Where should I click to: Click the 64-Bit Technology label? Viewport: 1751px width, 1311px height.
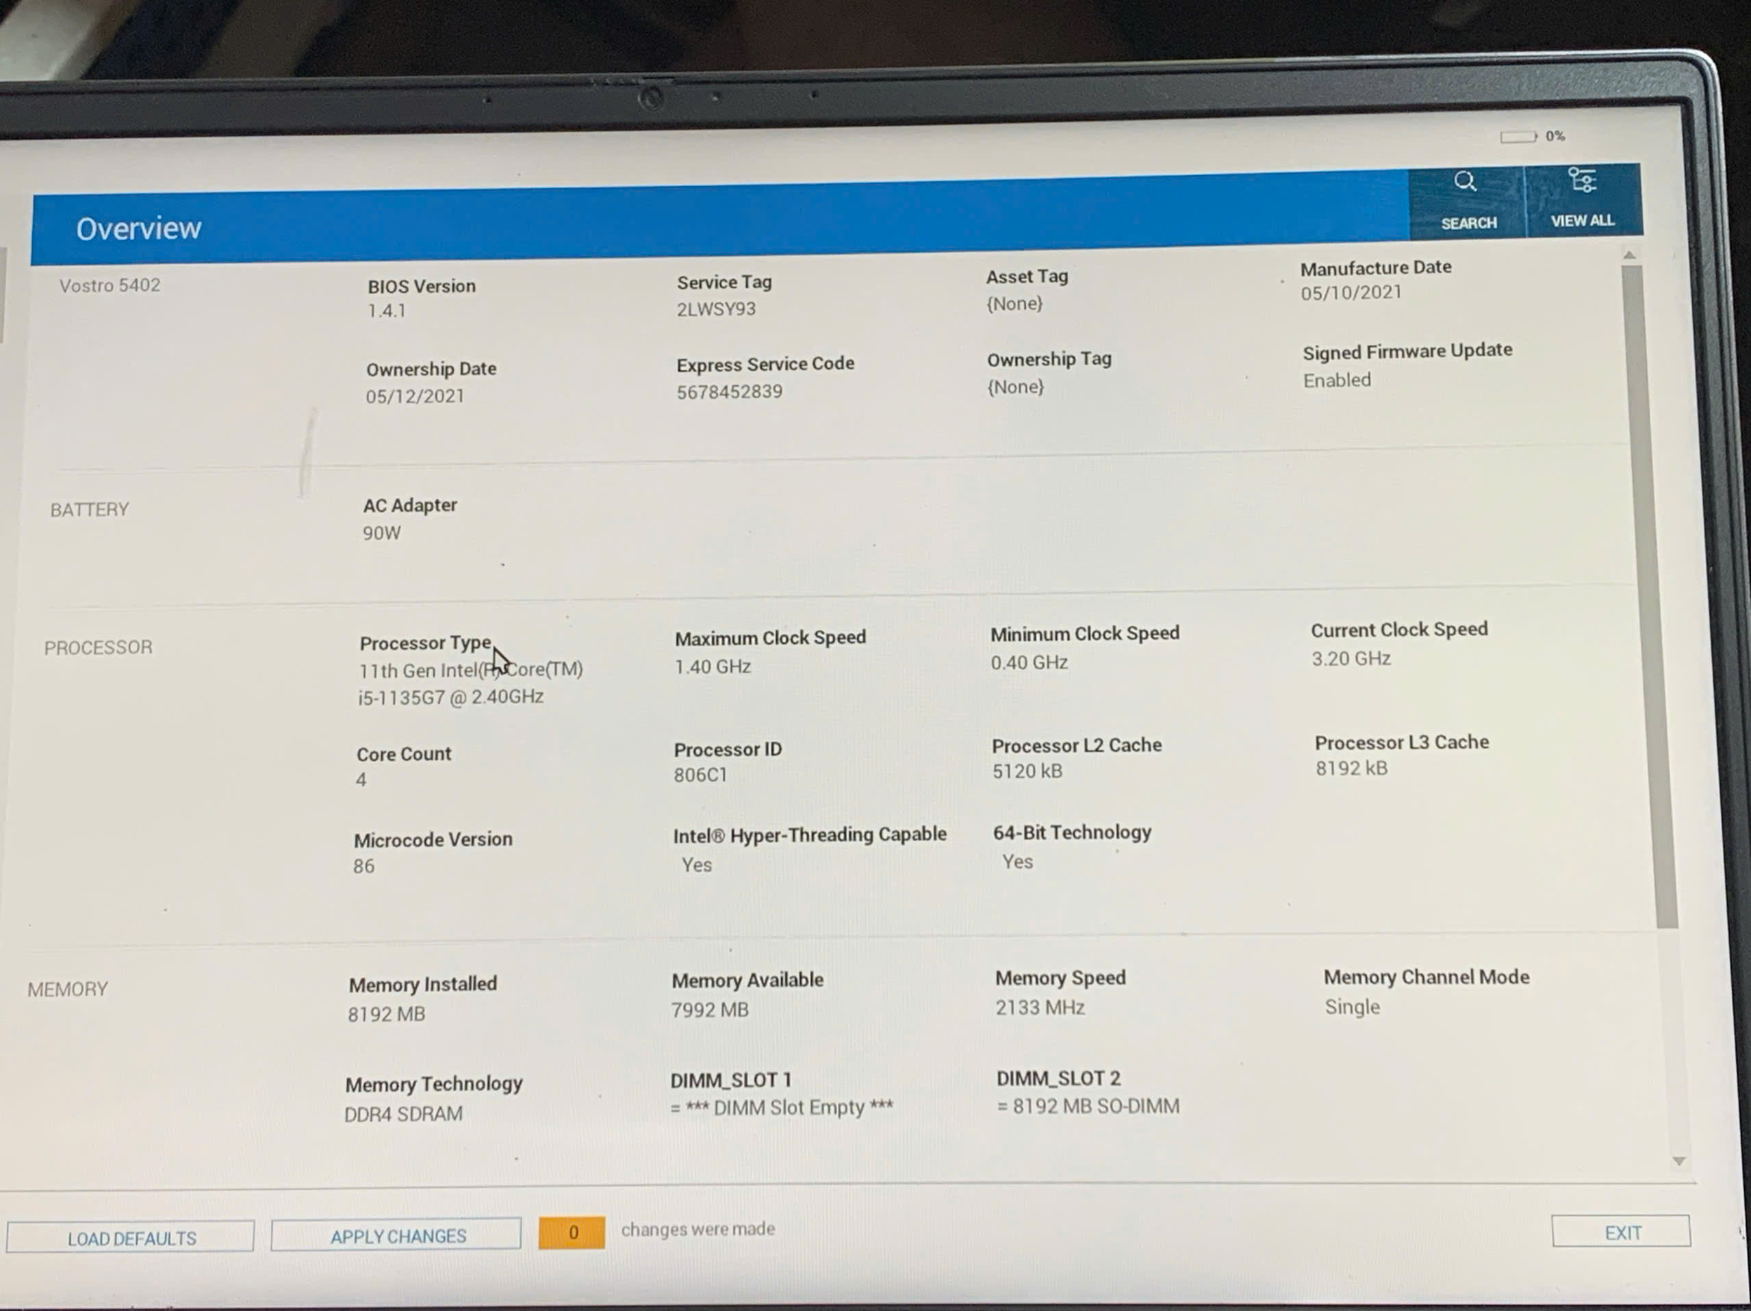coord(1072,832)
